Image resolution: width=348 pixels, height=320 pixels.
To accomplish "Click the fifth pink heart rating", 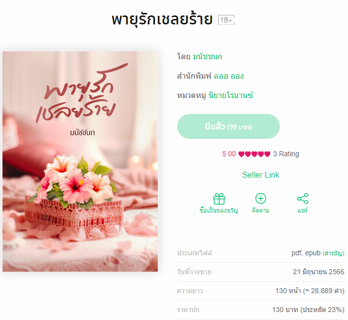I will [x=267, y=154].
